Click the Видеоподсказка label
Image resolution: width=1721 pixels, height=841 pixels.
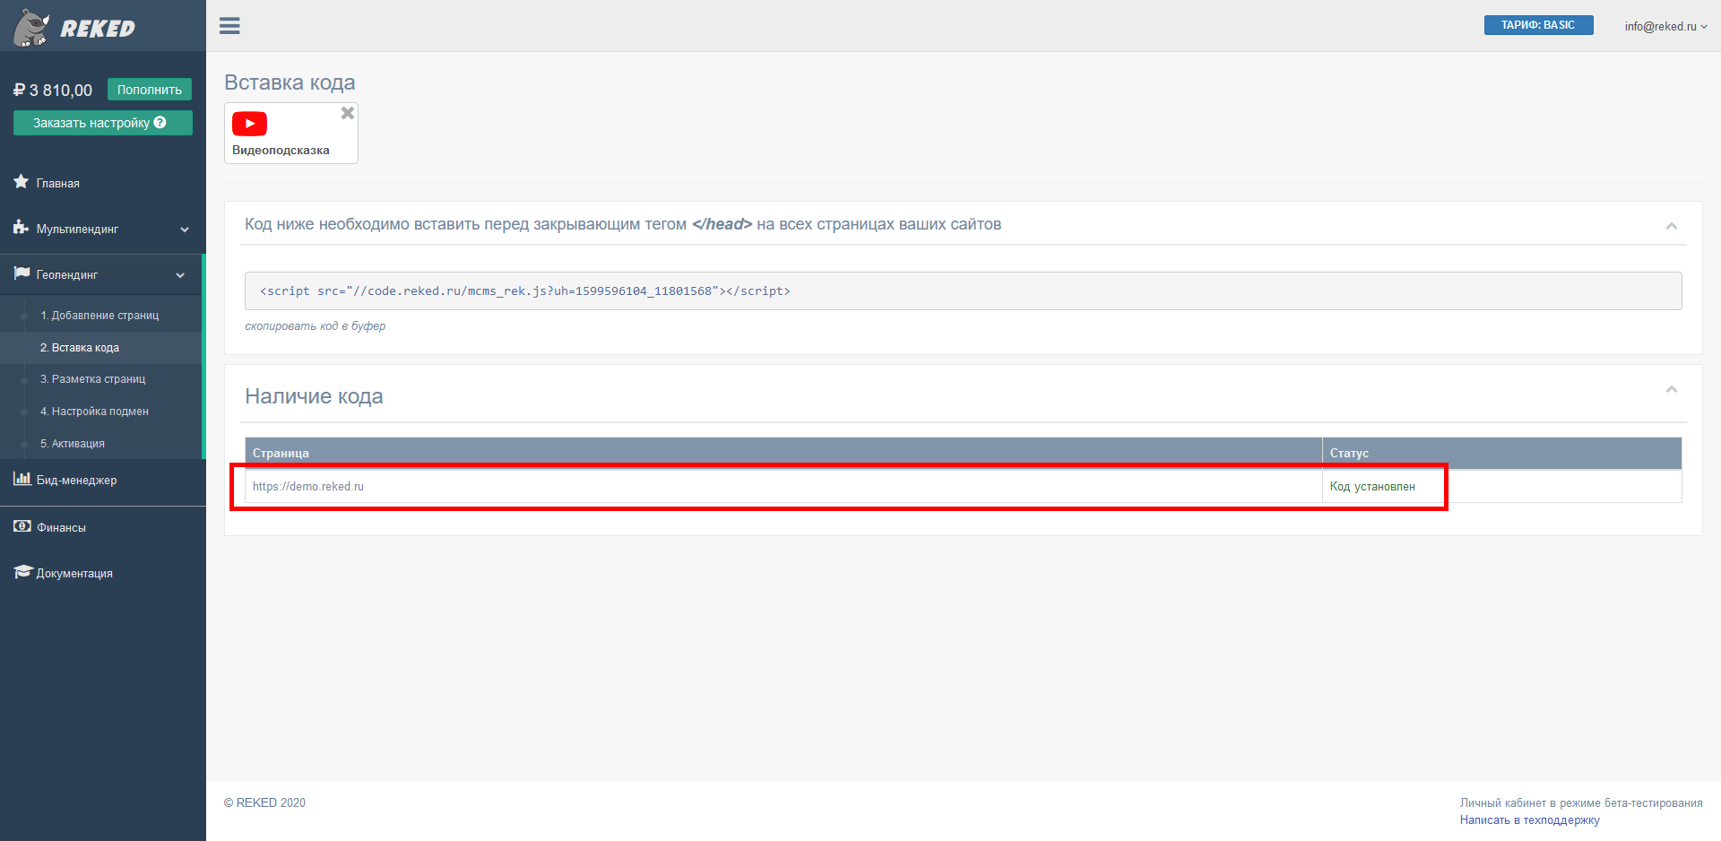281,150
